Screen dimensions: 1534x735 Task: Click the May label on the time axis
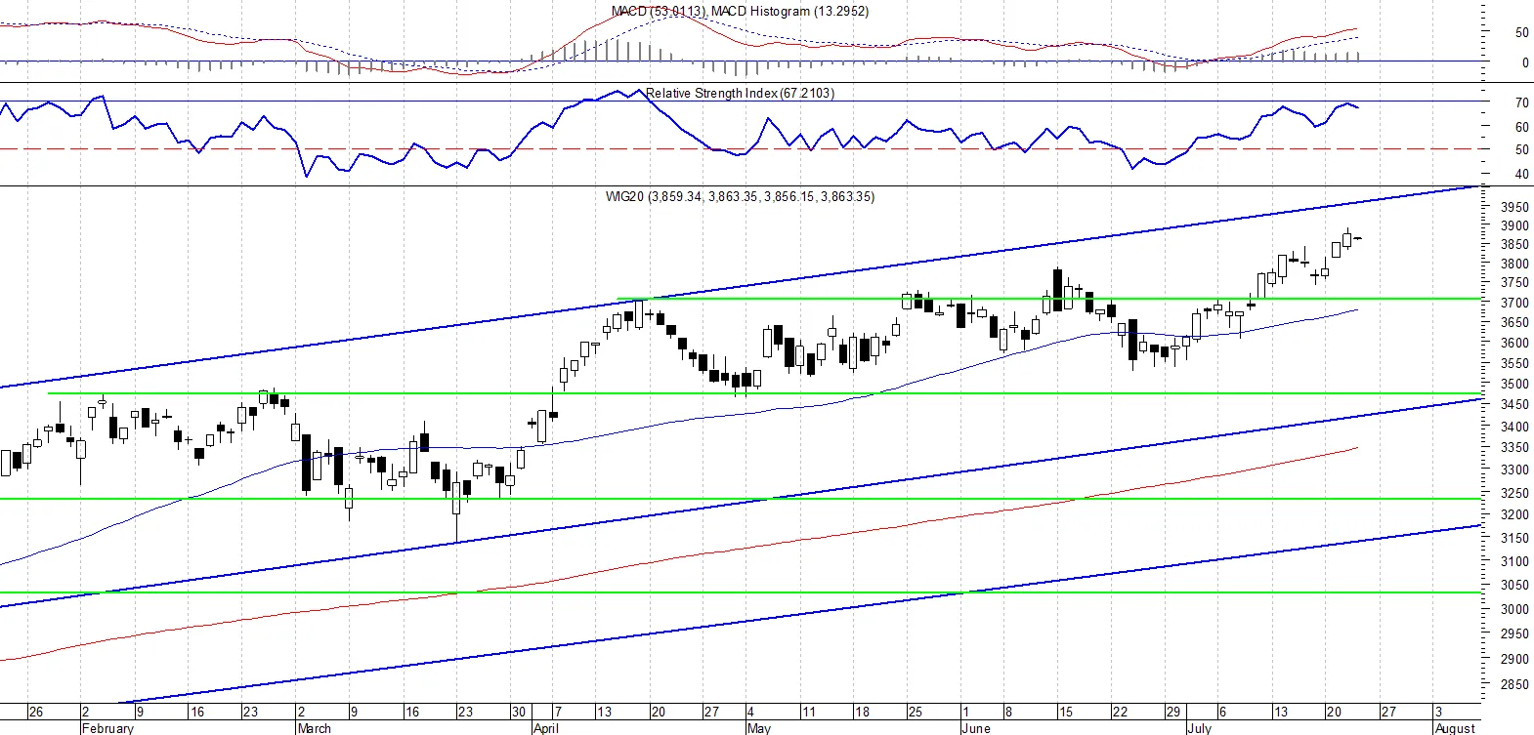pyautogui.click(x=758, y=728)
